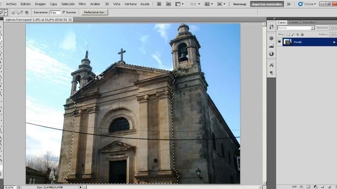The height and width of the screenshot is (189, 337).
Task: Open the CS Live dropdown
Action: click(x=307, y=4)
